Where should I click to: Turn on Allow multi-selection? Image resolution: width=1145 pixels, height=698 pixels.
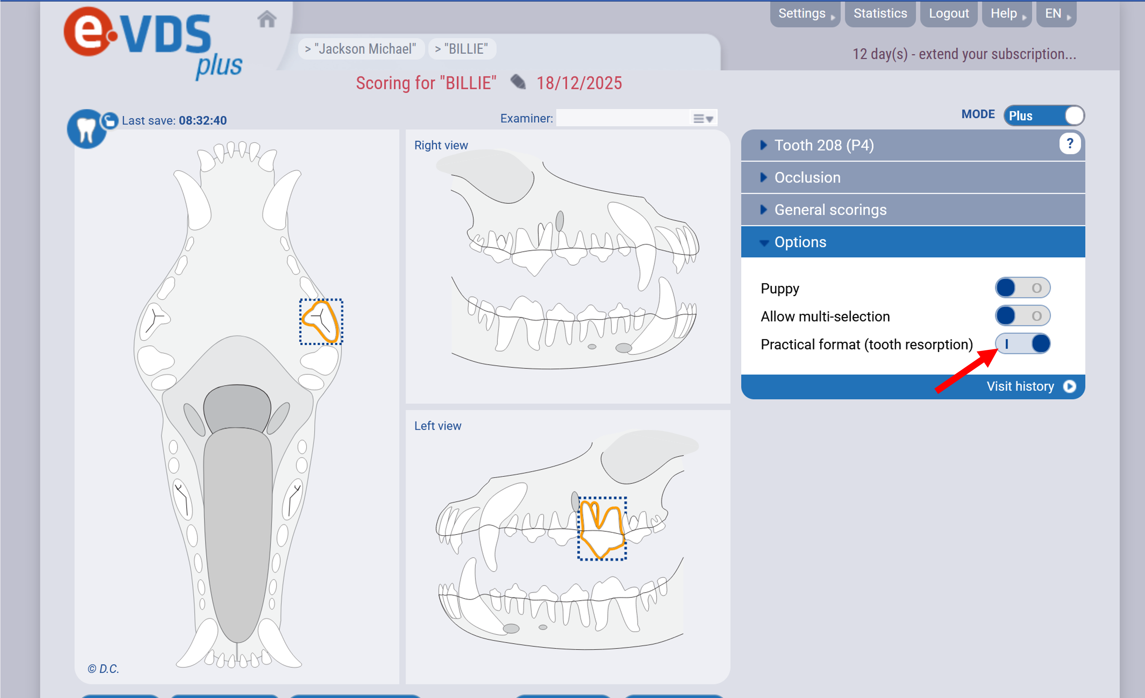1022,316
